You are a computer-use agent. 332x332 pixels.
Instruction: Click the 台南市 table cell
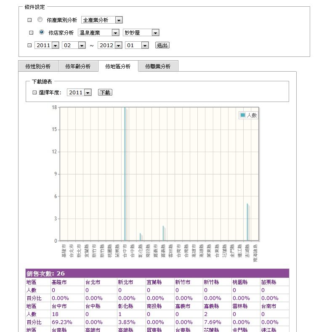point(275,306)
